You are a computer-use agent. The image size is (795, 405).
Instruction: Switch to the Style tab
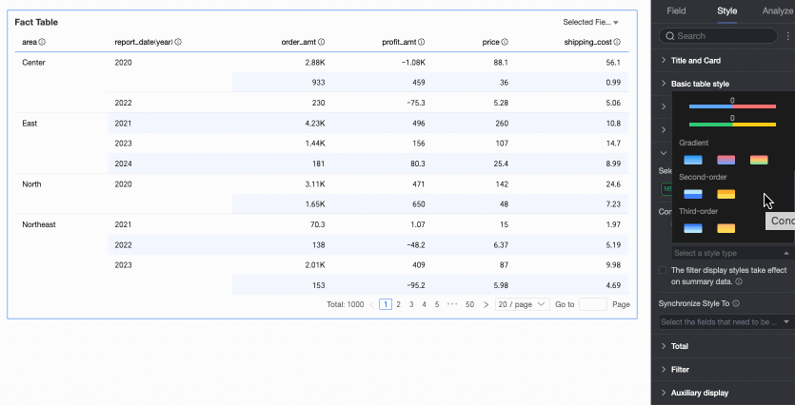point(727,11)
